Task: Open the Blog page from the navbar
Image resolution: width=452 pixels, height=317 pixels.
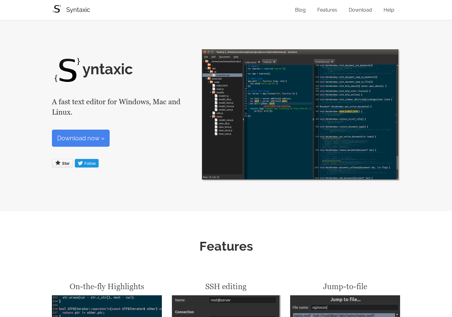Action: 300,10
